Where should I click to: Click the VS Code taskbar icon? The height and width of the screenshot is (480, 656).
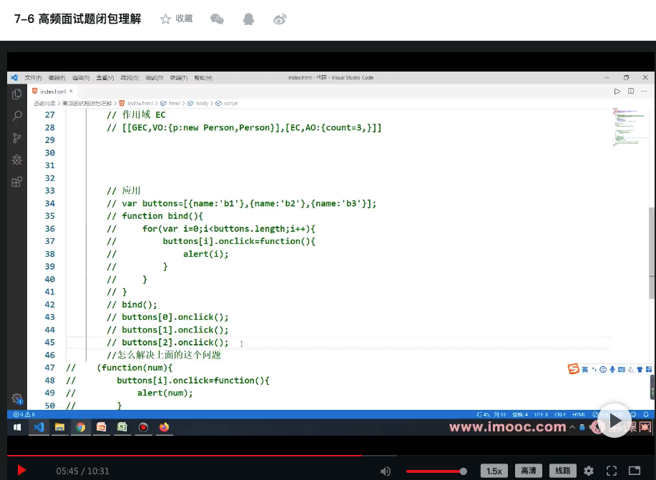pos(39,427)
